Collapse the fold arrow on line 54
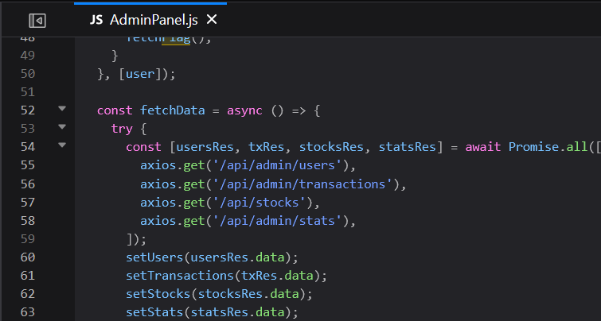Image resolution: width=601 pixels, height=321 pixels. [62, 145]
